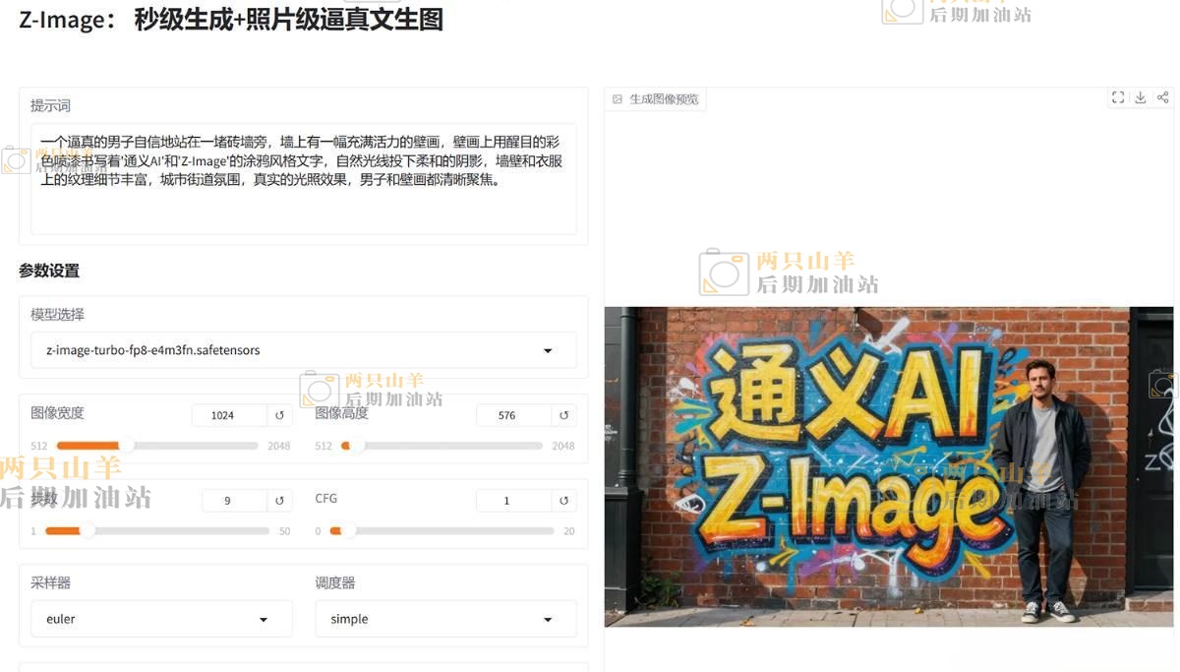Viewport: 1180px width, 672px height.
Task: Reset the 步数 steps value with its reset icon
Action: coord(279,501)
